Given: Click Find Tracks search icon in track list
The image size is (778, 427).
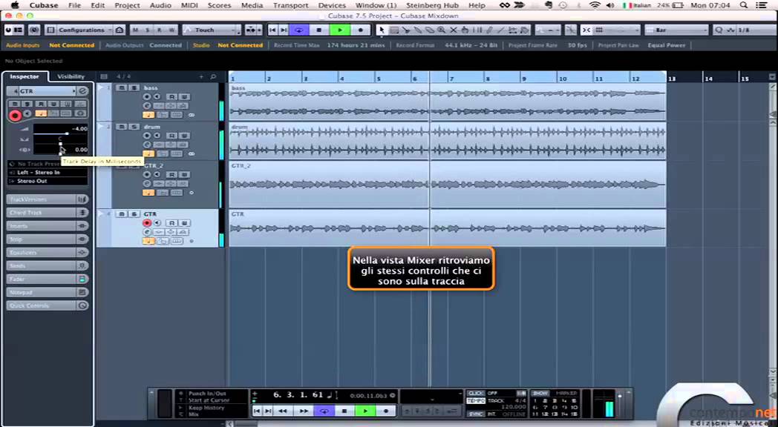Looking at the screenshot, I should [x=213, y=77].
